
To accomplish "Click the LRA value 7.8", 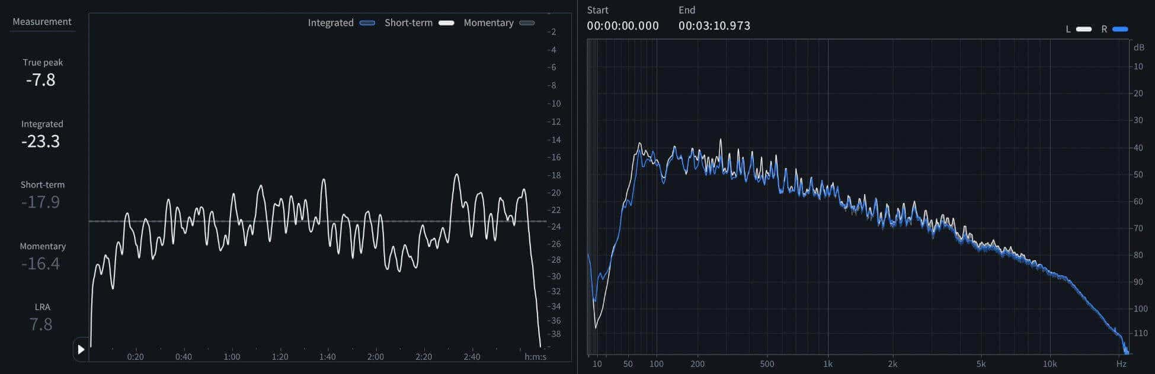I will pyautogui.click(x=41, y=325).
